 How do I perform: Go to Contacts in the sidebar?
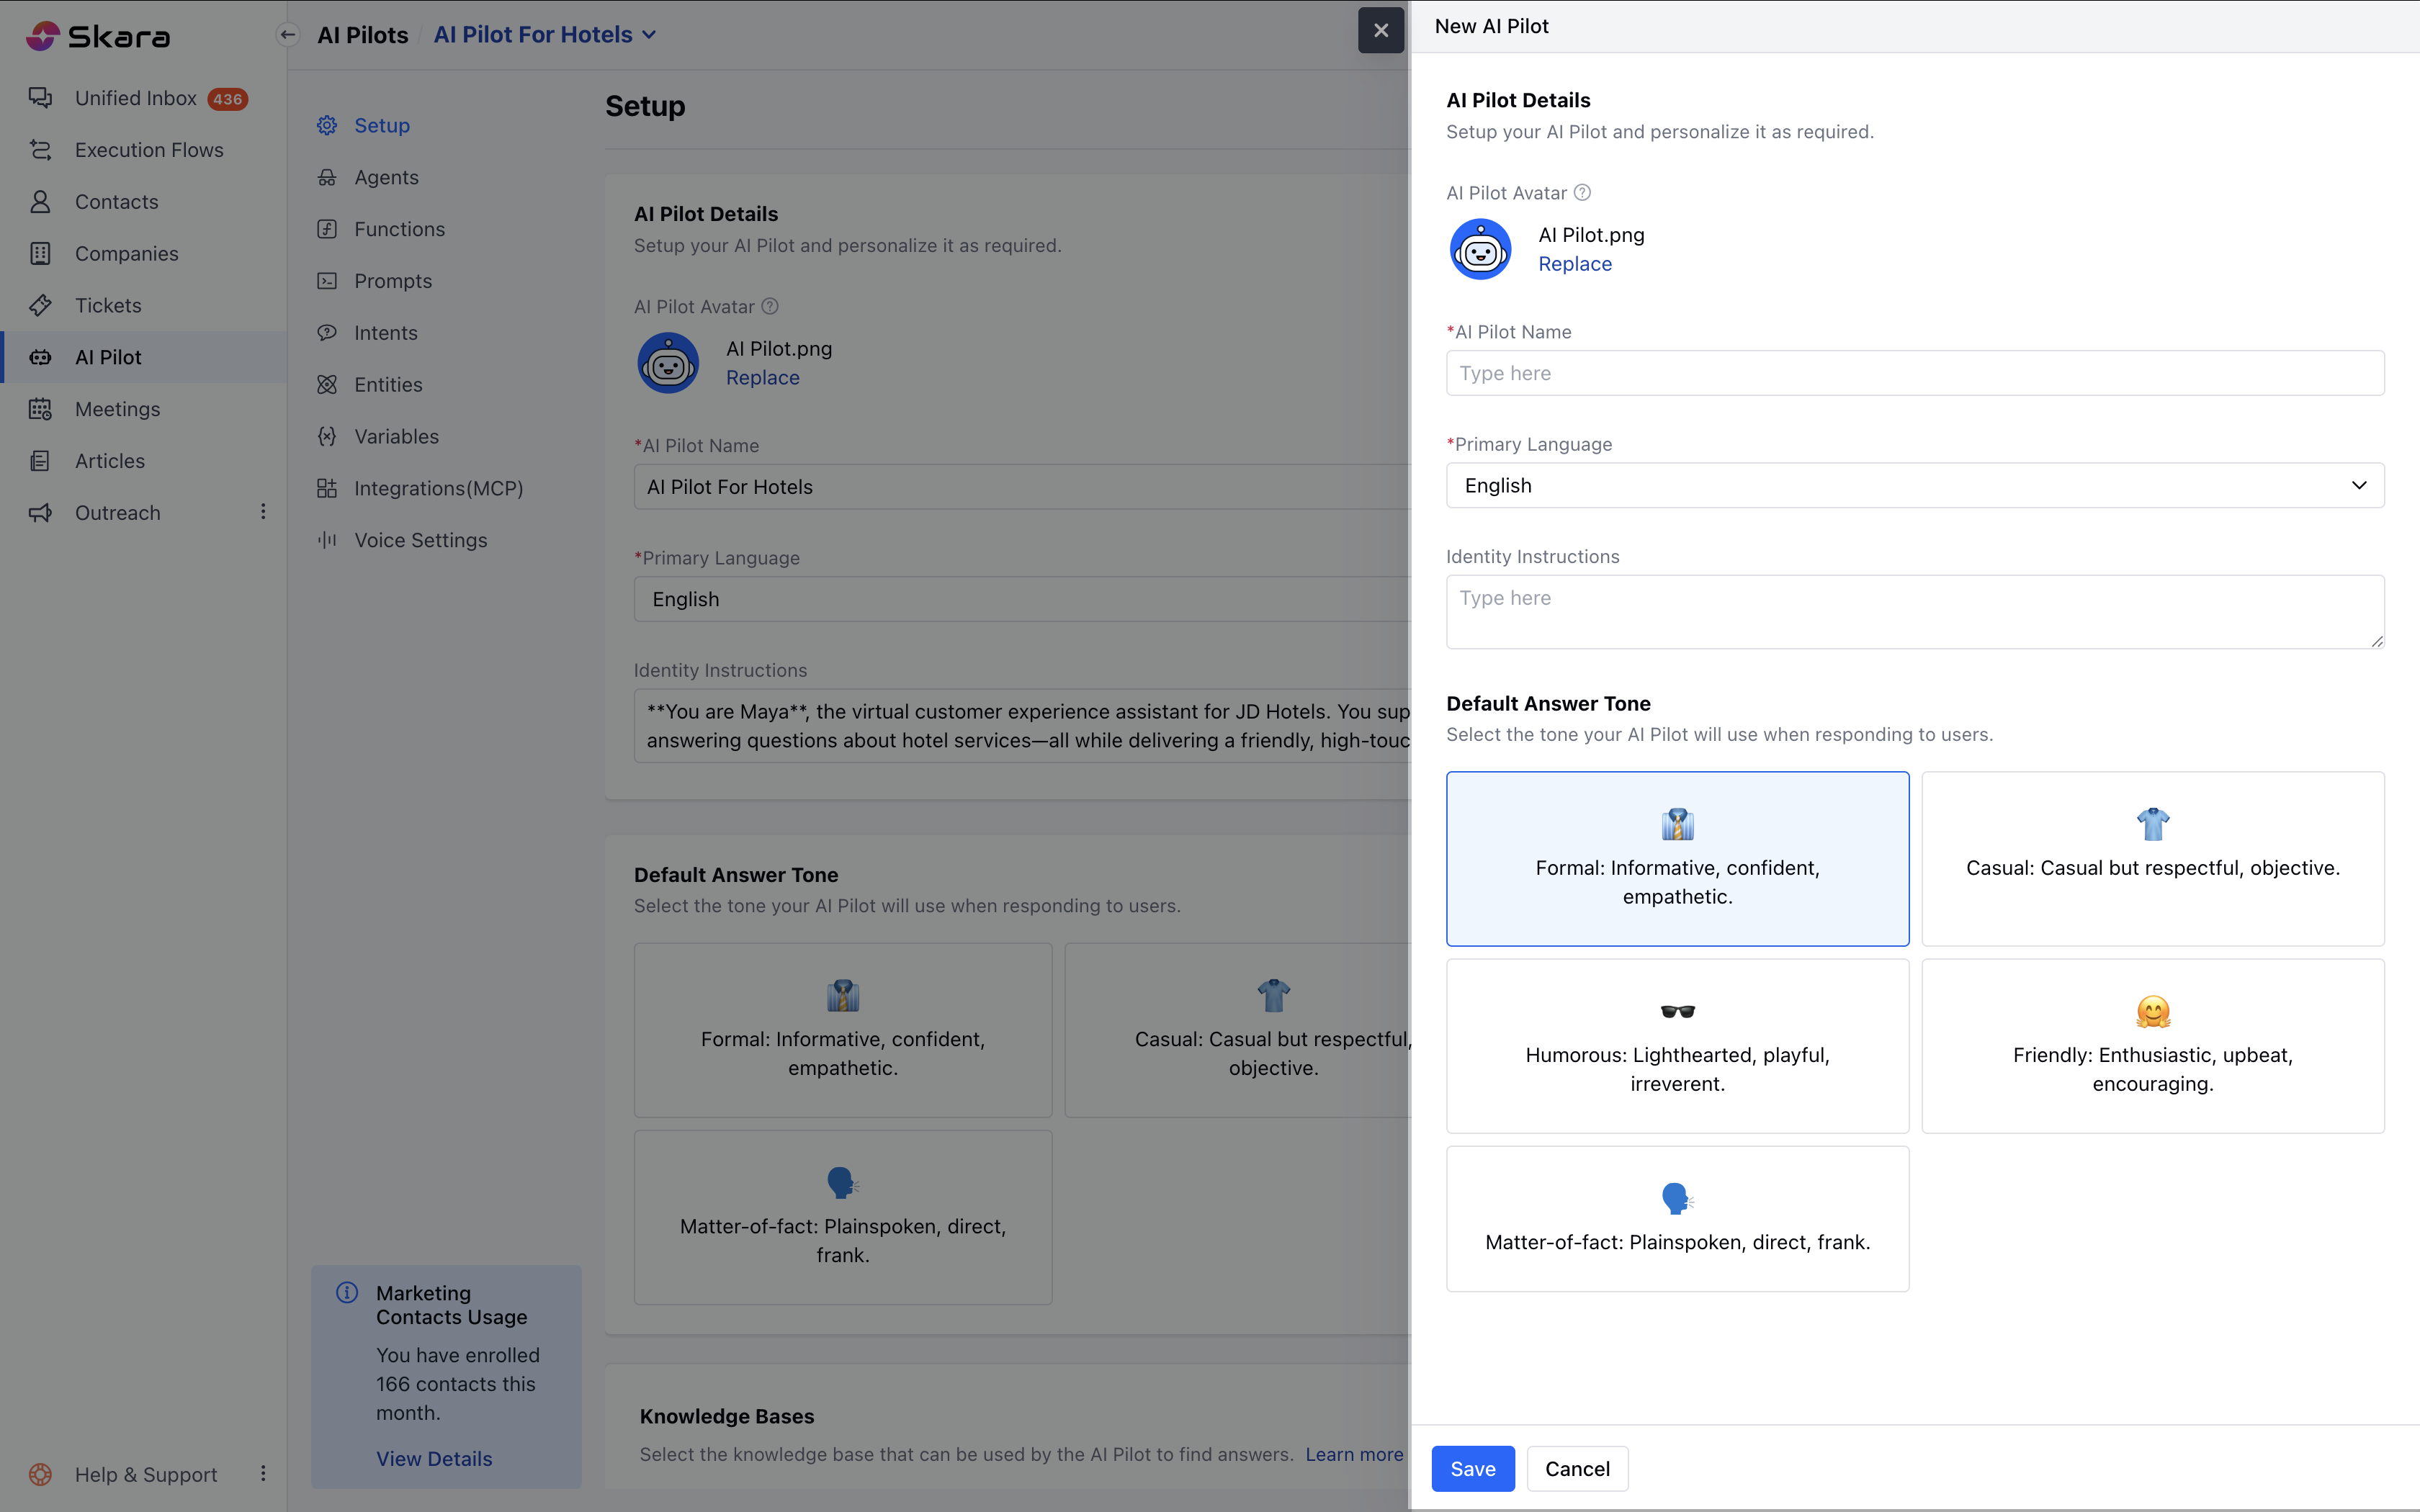(x=116, y=202)
